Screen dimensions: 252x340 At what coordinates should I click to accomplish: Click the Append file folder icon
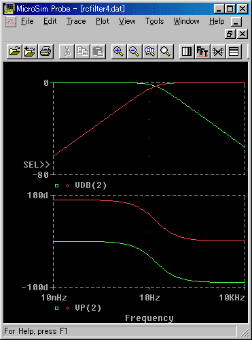(30, 52)
